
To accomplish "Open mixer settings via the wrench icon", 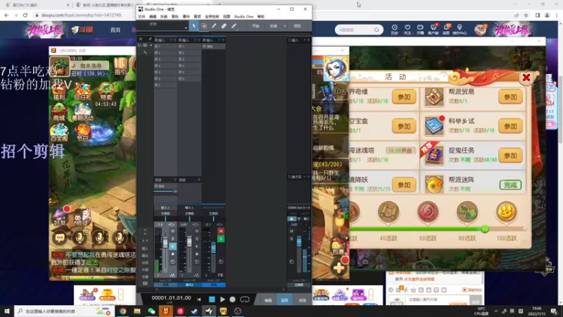I will 145,52.
